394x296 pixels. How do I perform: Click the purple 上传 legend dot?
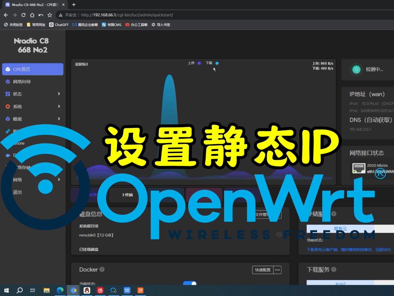click(x=199, y=63)
